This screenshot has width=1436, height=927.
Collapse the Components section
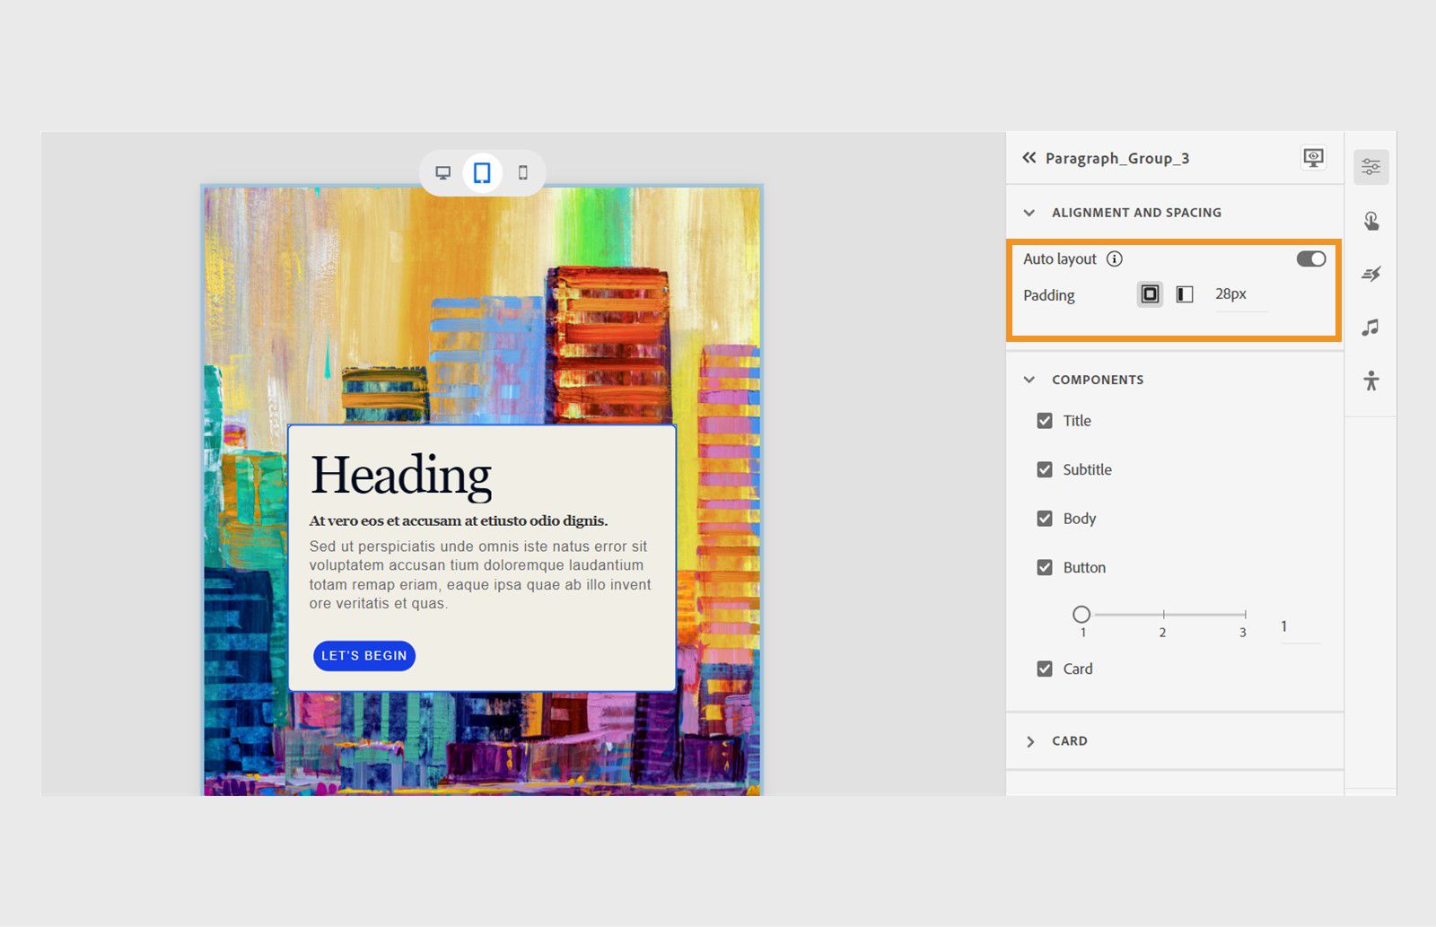[1029, 380]
